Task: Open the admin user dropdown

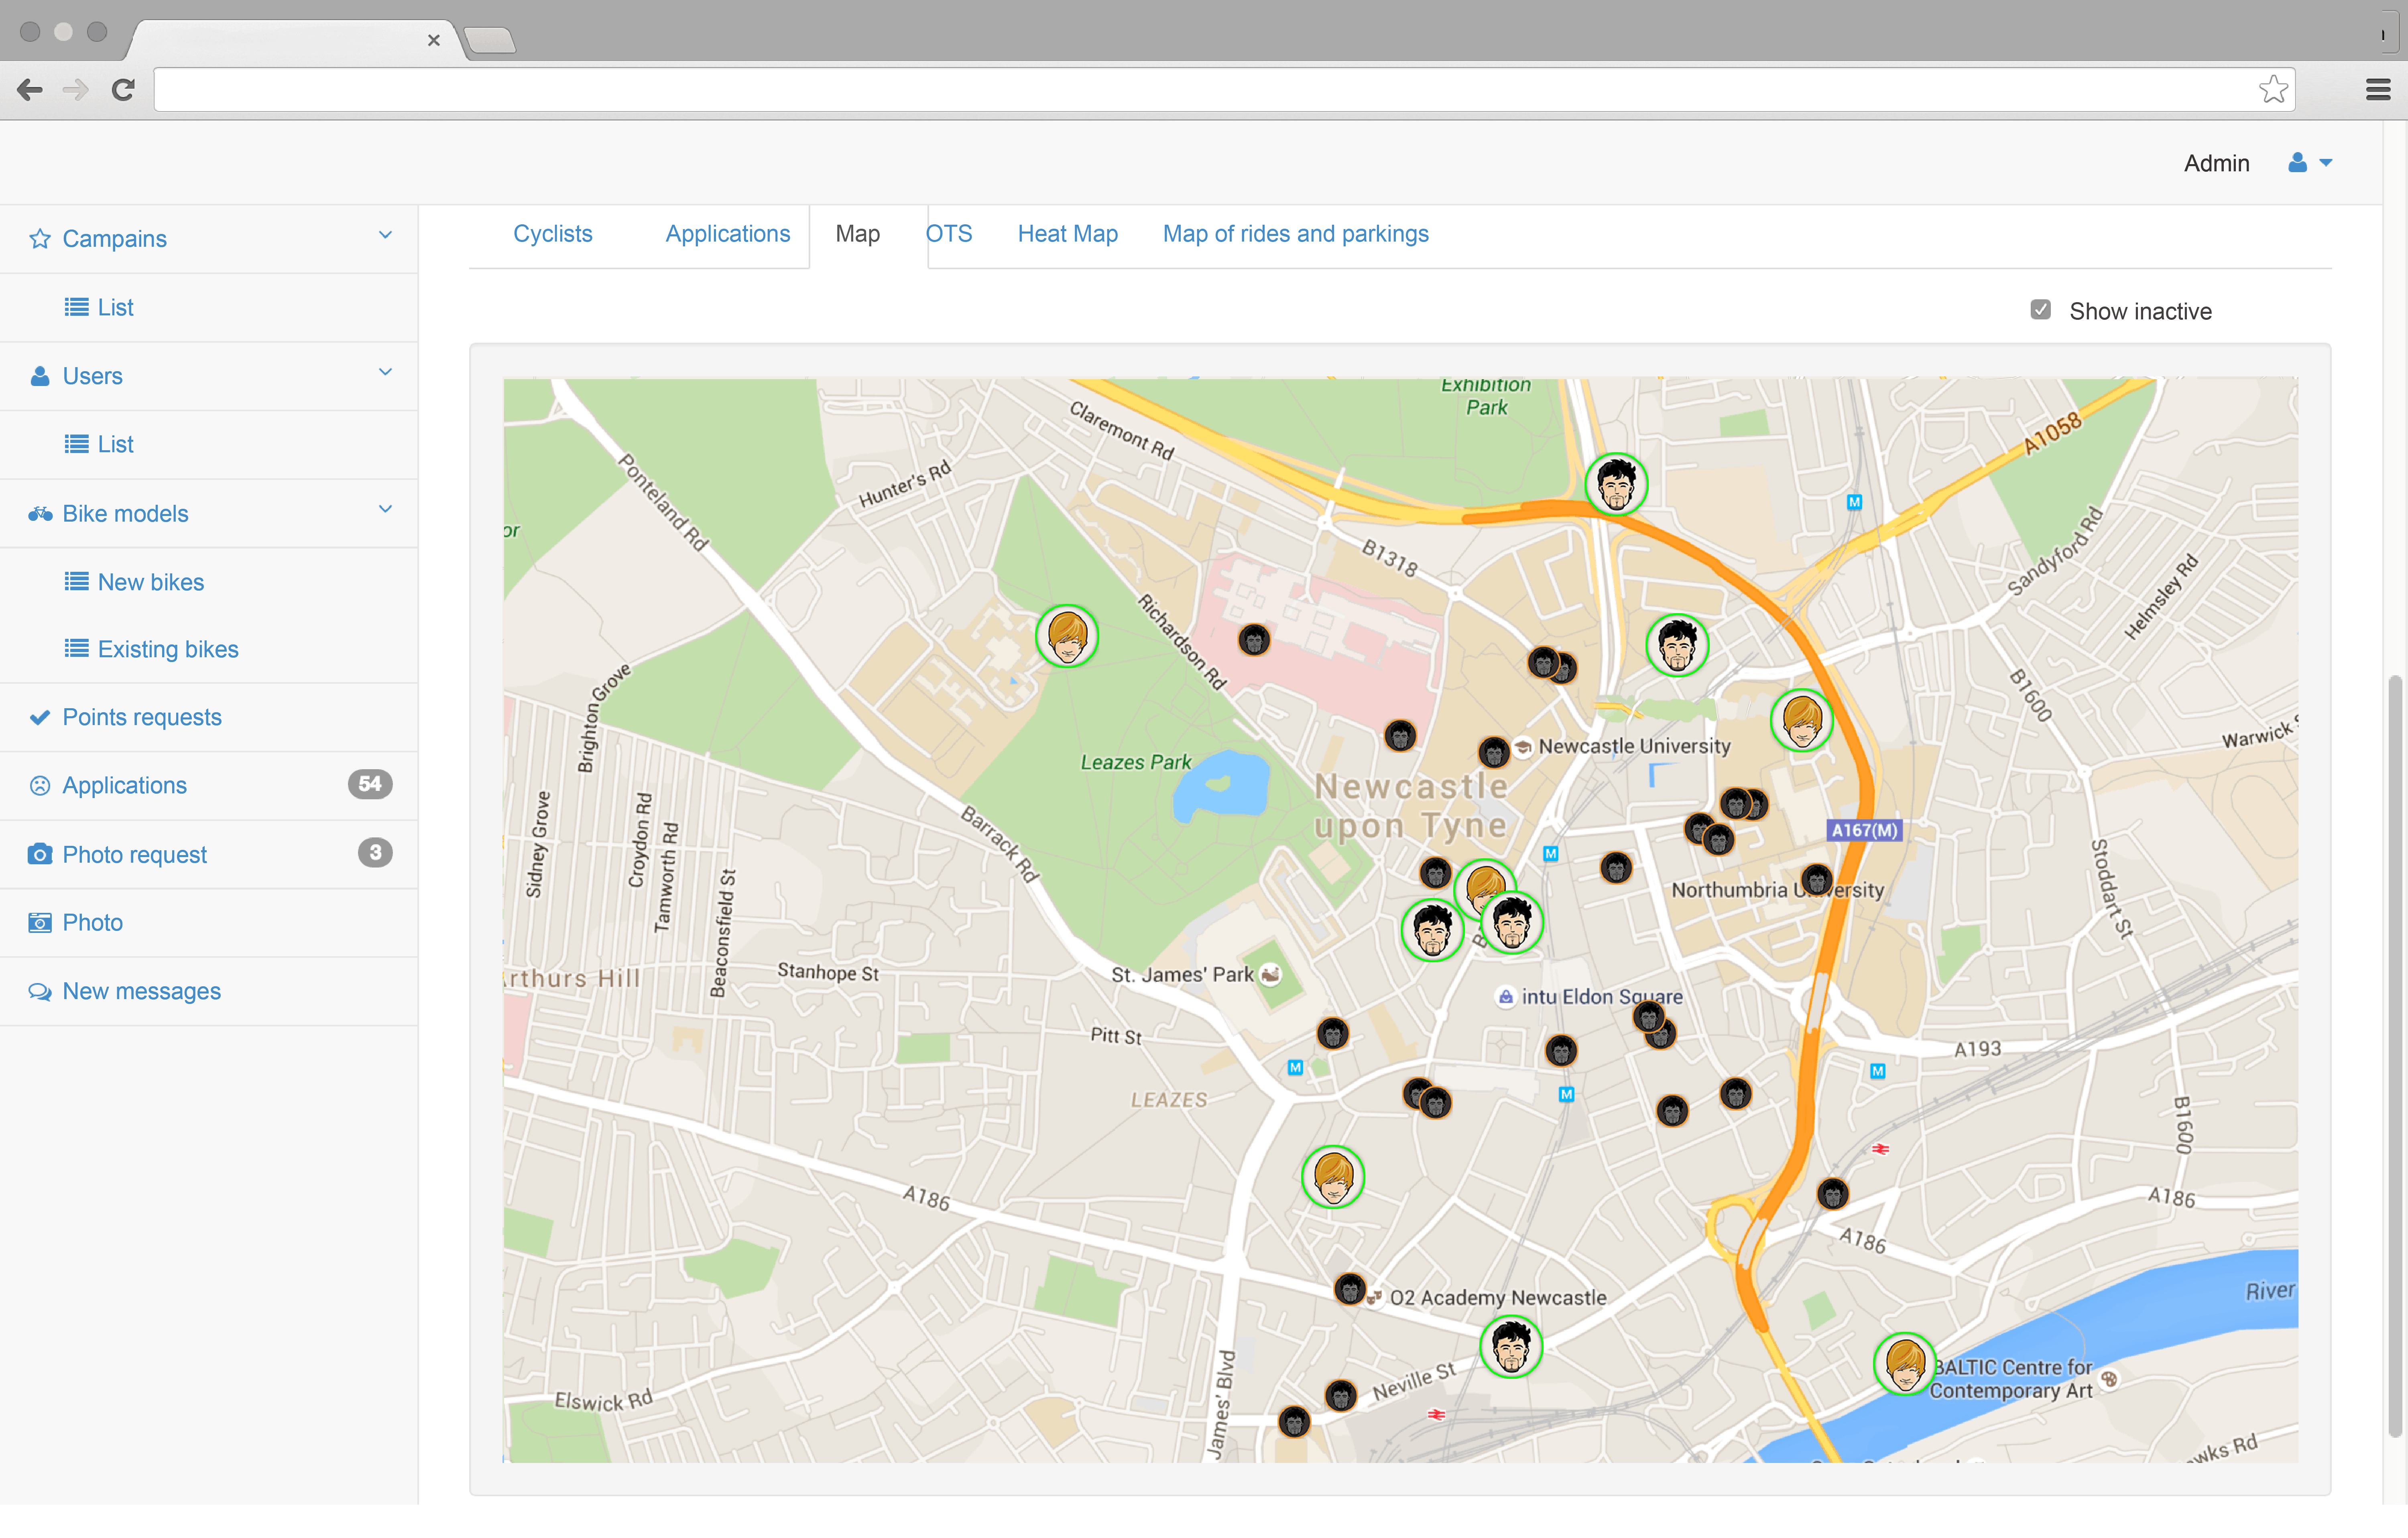Action: (x=2310, y=163)
